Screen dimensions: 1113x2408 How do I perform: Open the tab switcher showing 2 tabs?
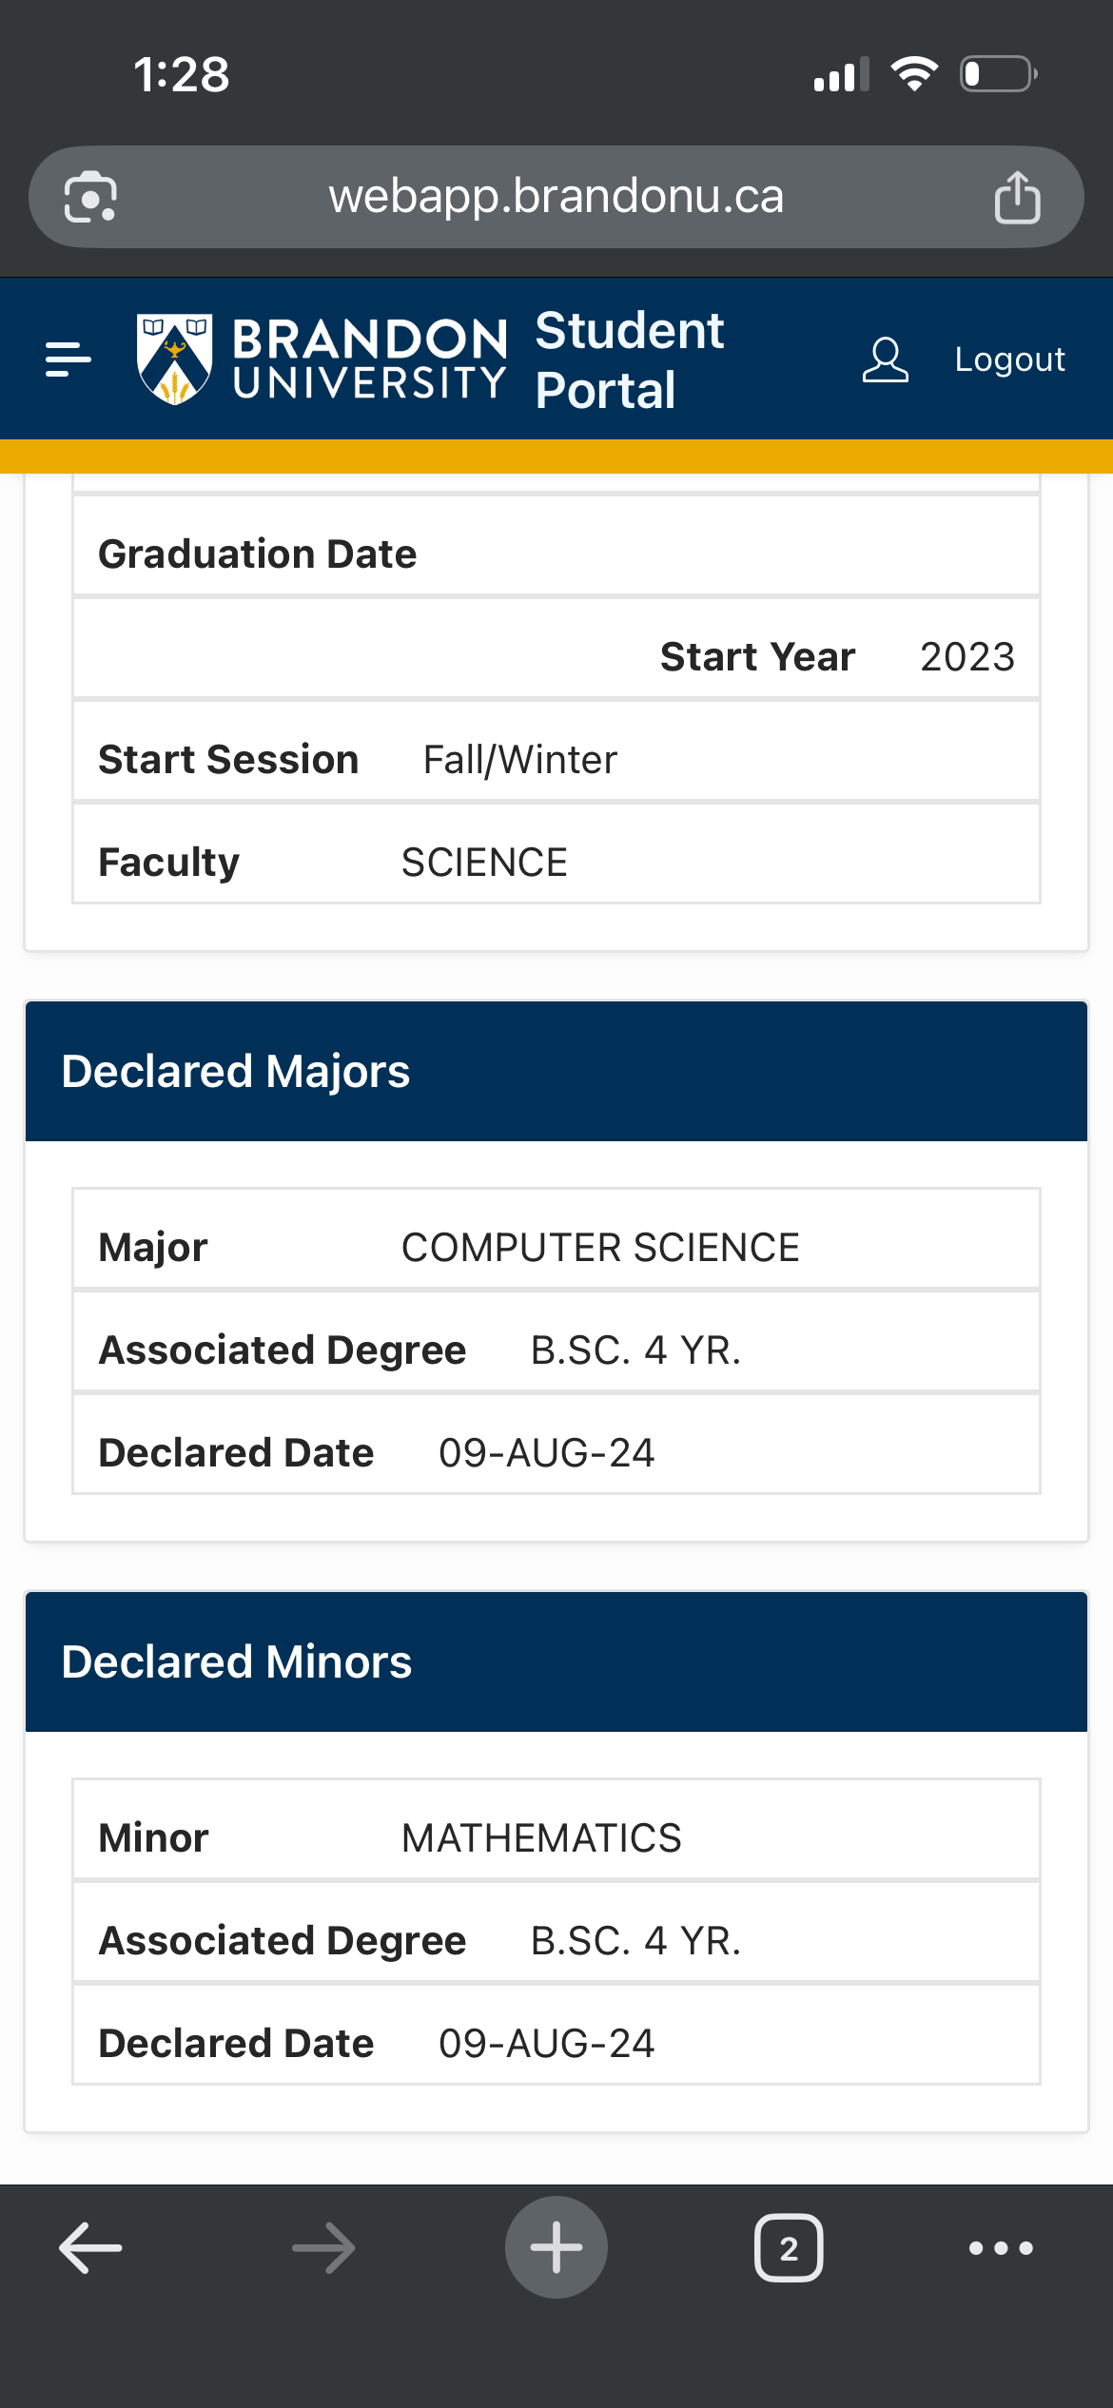[x=789, y=2248]
